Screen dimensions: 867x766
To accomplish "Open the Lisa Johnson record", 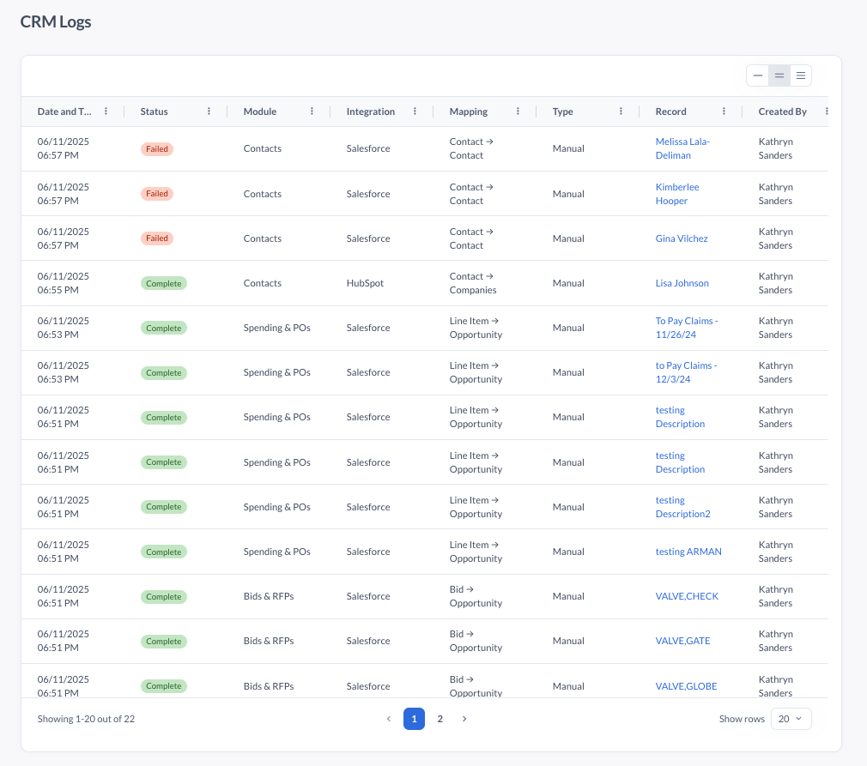I will (682, 283).
